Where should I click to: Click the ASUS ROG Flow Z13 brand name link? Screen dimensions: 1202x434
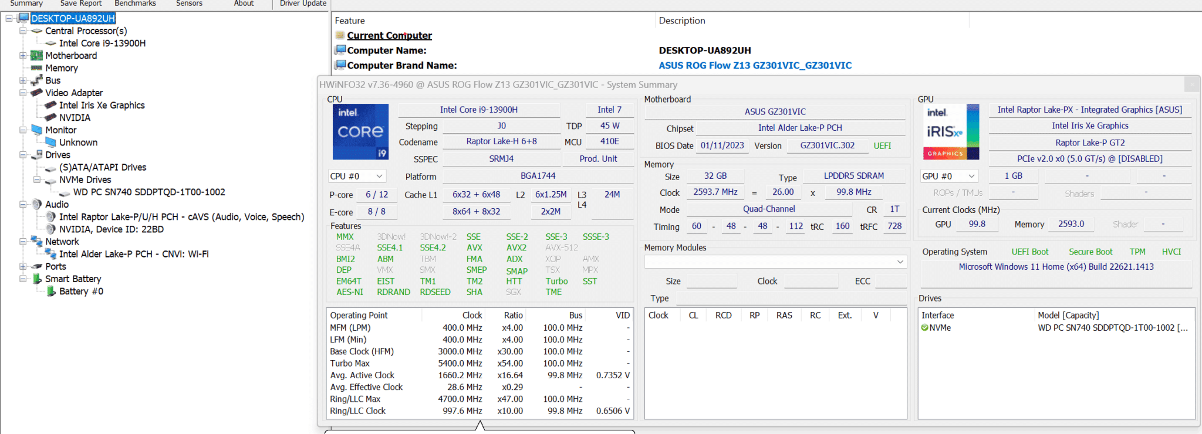tap(755, 66)
